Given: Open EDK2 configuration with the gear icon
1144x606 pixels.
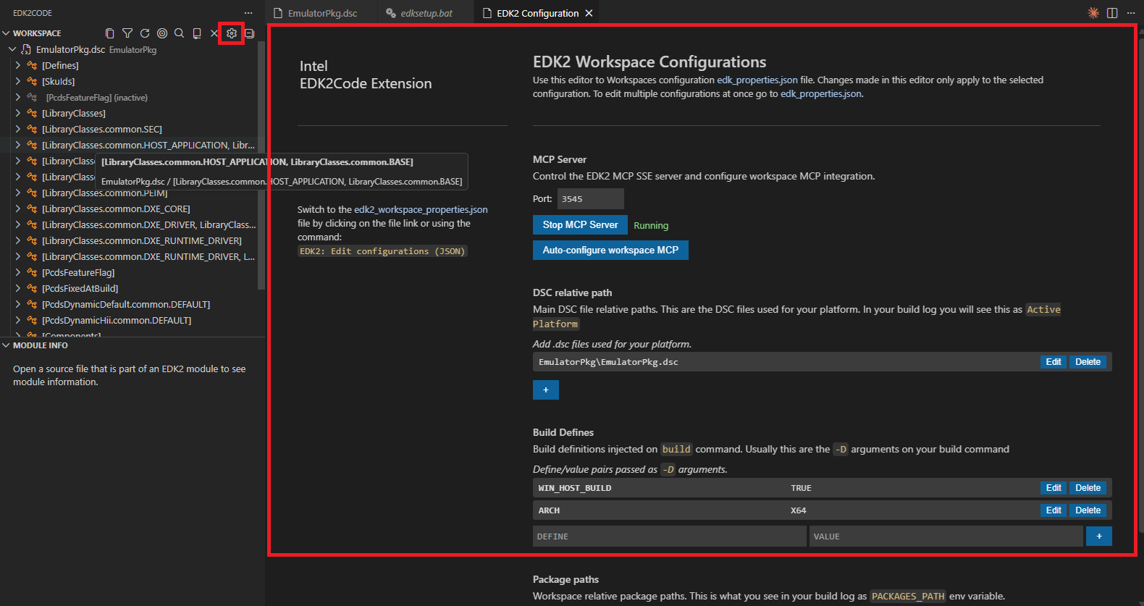Looking at the screenshot, I should (x=232, y=33).
